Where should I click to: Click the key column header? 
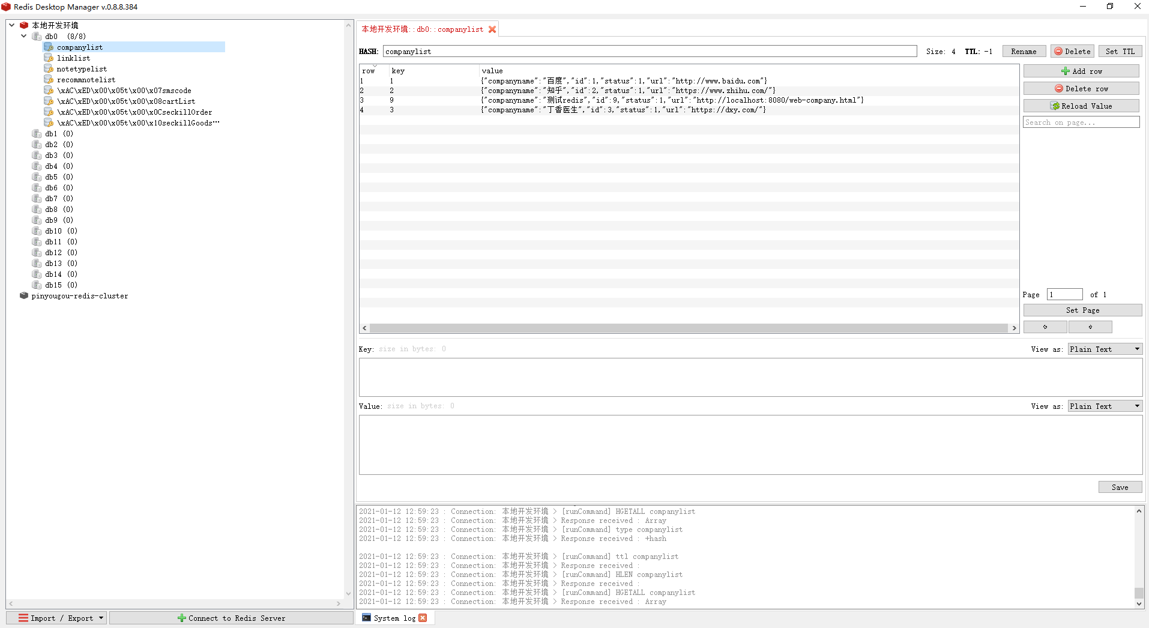434,71
